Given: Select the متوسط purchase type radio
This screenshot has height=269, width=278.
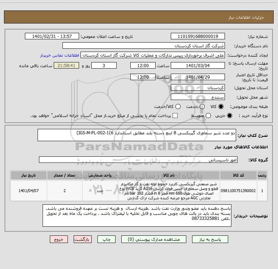Looking at the screenshot, I should (208, 116).
